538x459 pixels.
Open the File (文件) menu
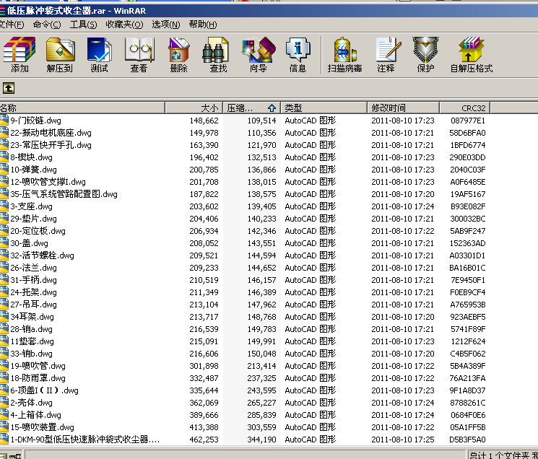[12, 25]
